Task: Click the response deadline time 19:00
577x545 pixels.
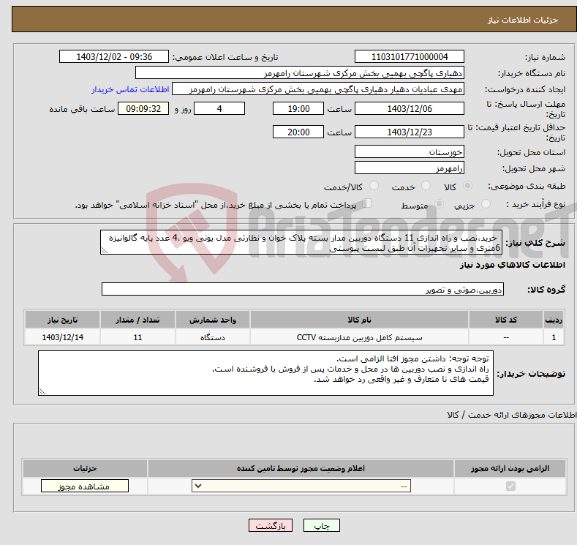Action: pos(298,108)
